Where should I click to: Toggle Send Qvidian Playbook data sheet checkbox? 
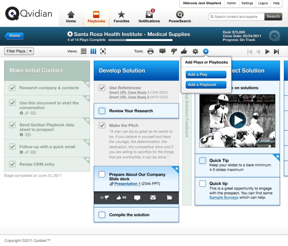12,125
